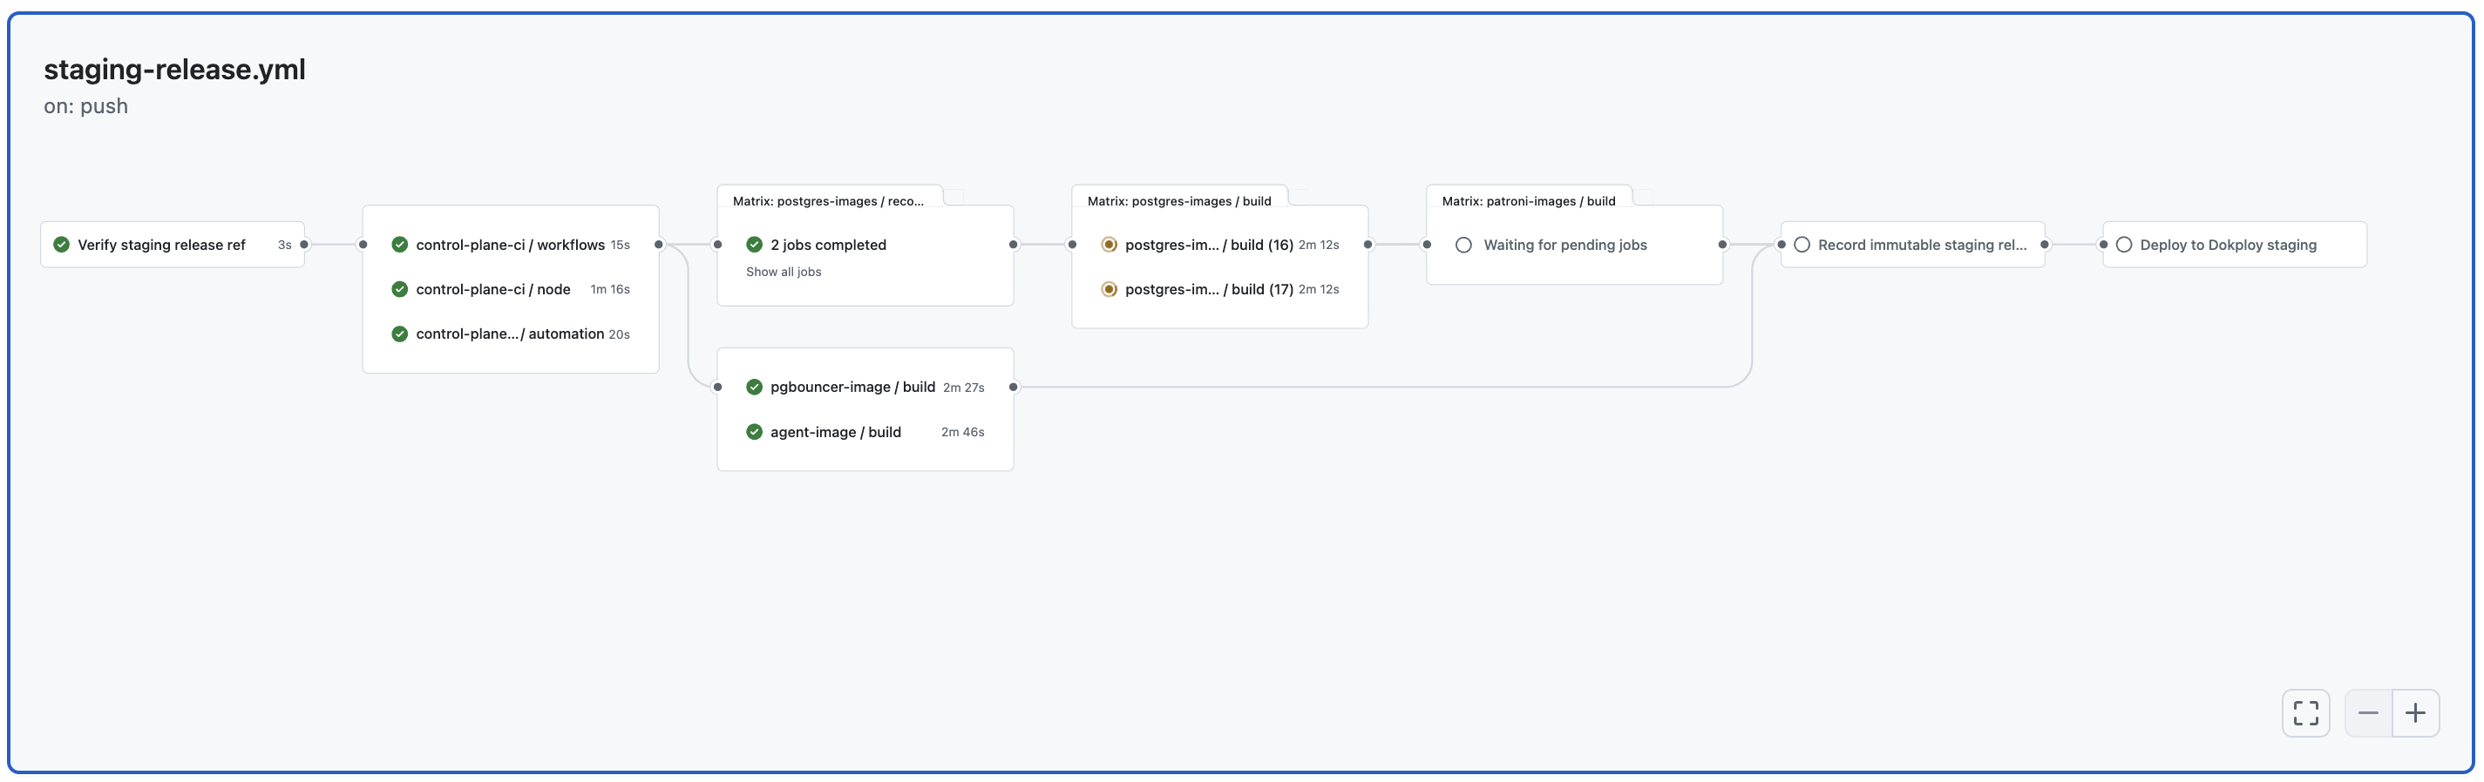Click the fullscreen icon
This screenshot has height=782, width=2484.
click(2305, 712)
